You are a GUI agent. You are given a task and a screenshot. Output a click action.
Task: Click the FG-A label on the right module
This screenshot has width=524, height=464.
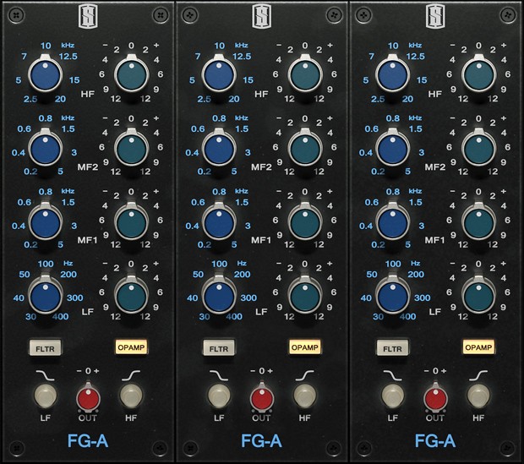435,440
